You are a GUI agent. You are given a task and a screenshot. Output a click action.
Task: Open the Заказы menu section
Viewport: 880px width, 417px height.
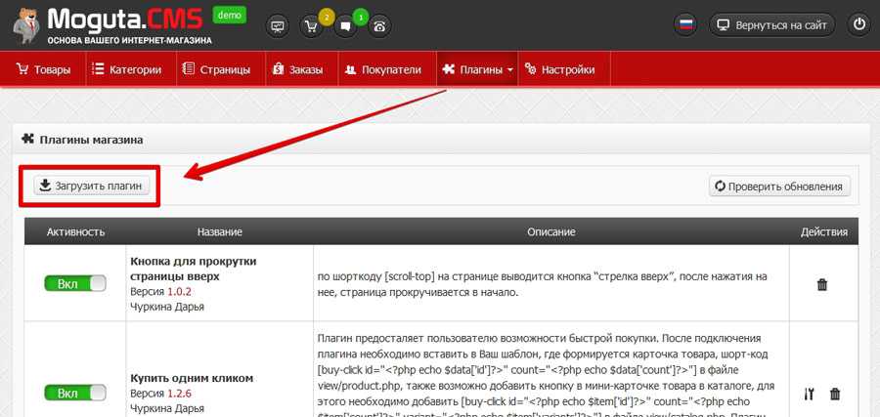point(299,69)
